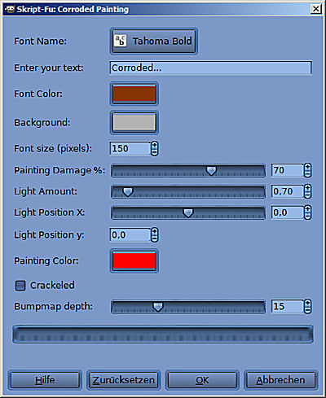Click the Light Amount slider handle
This screenshot has width=326, height=398.
pos(128,192)
